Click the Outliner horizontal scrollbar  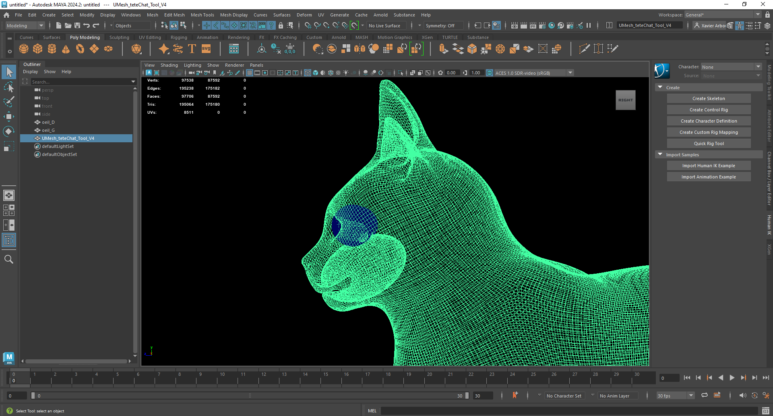76,361
